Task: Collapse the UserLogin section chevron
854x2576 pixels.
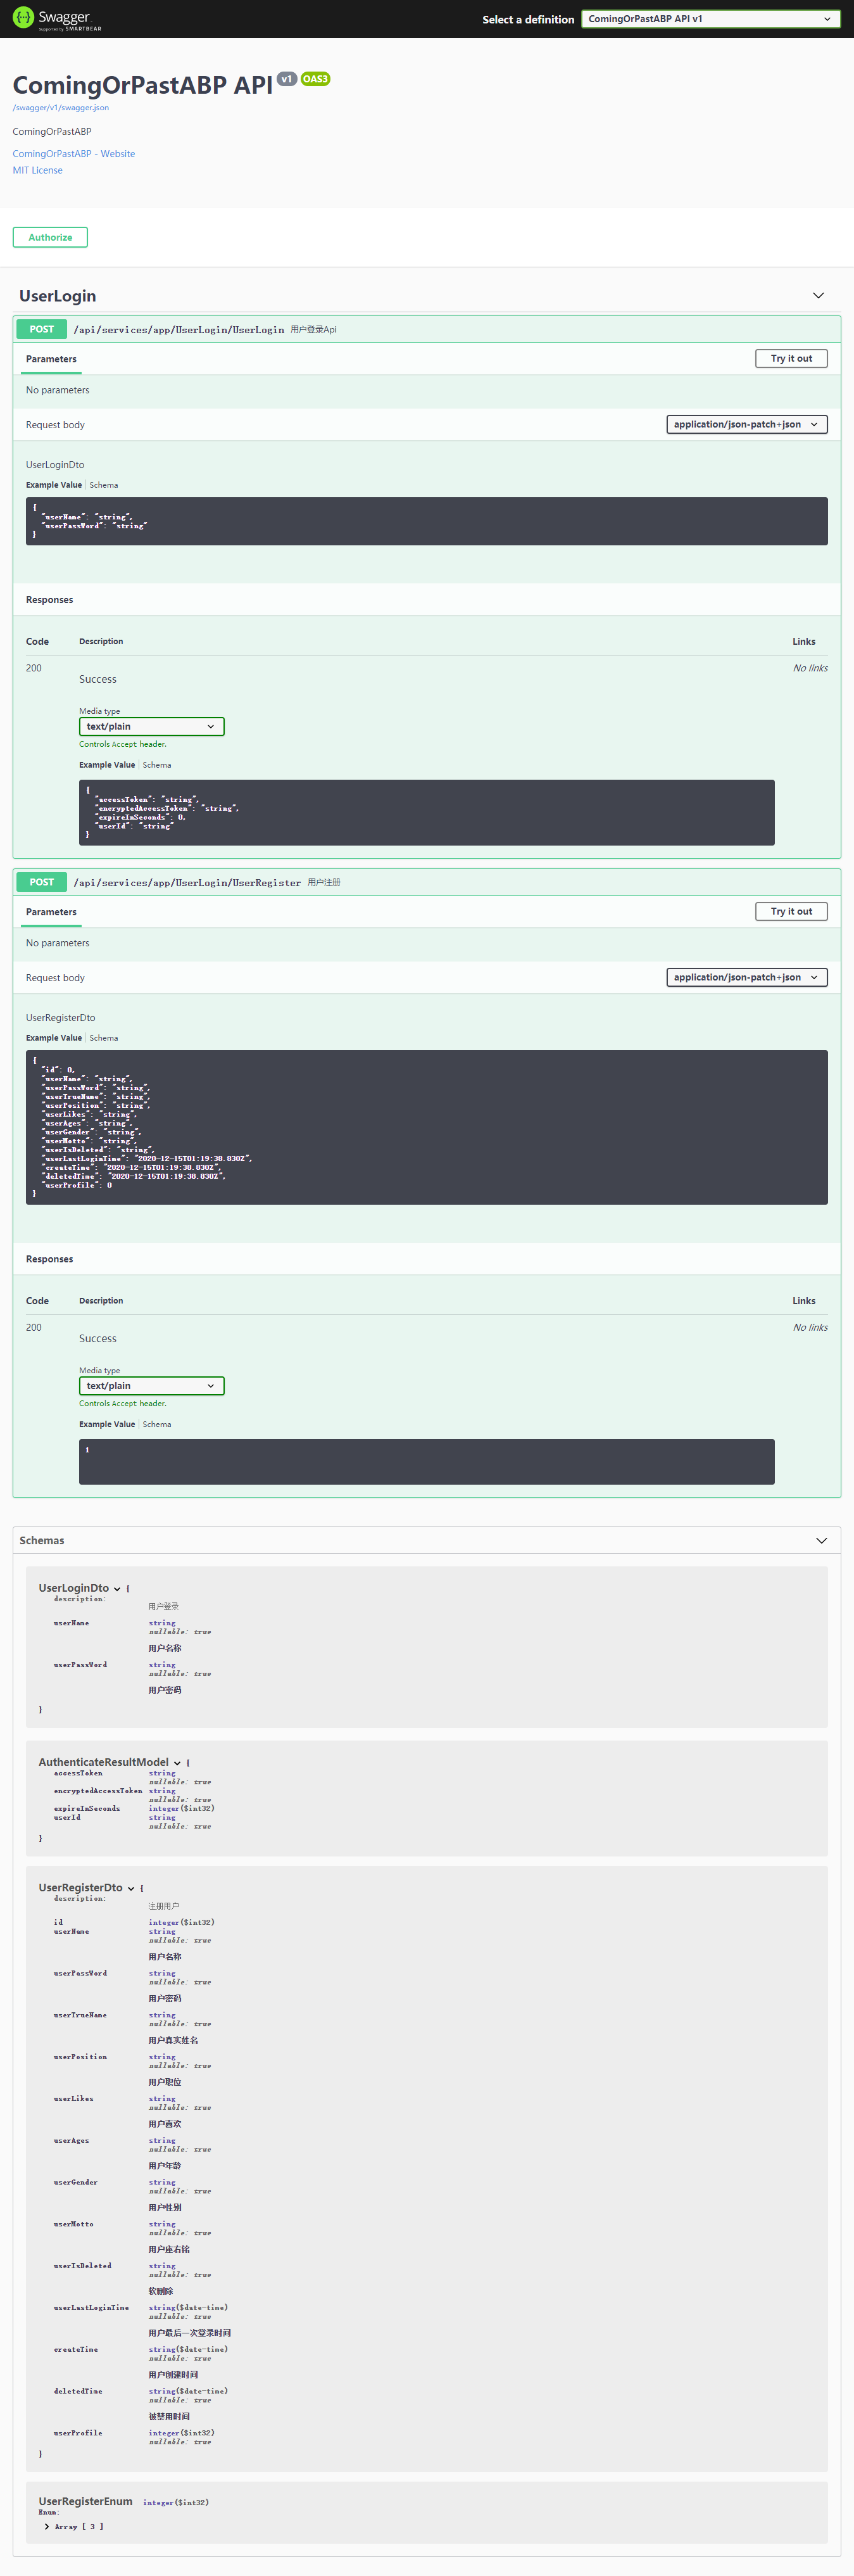Action: click(x=818, y=295)
